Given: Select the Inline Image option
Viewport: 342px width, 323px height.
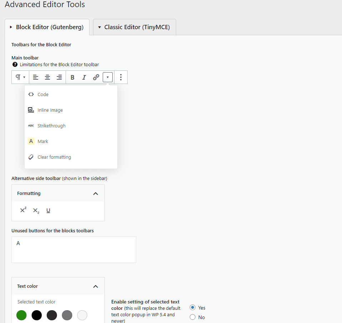Looking at the screenshot, I should coord(50,110).
